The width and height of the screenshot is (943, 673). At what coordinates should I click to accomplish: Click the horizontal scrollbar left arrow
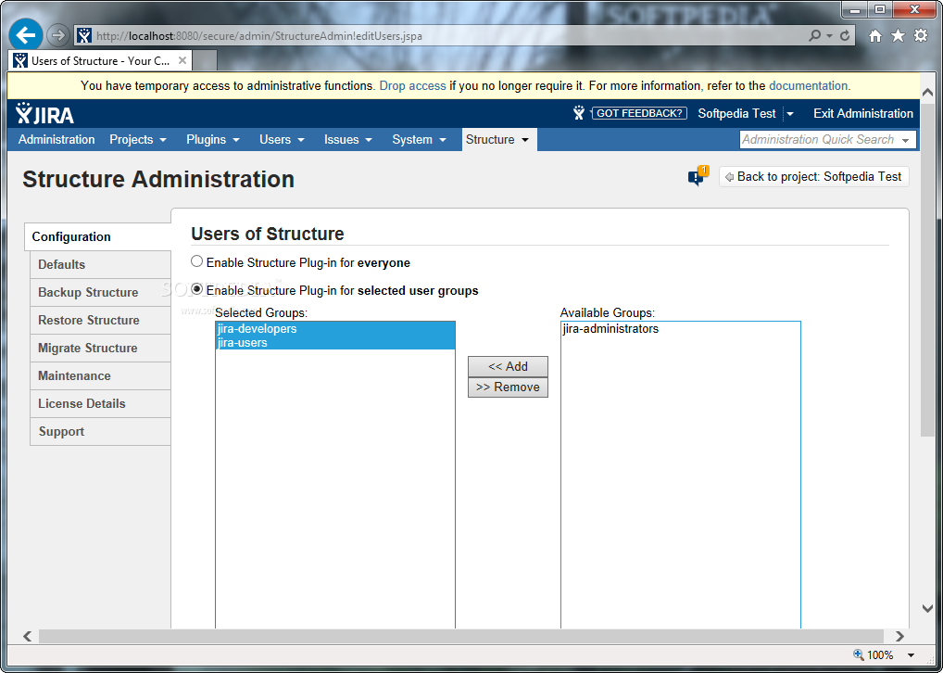click(28, 636)
